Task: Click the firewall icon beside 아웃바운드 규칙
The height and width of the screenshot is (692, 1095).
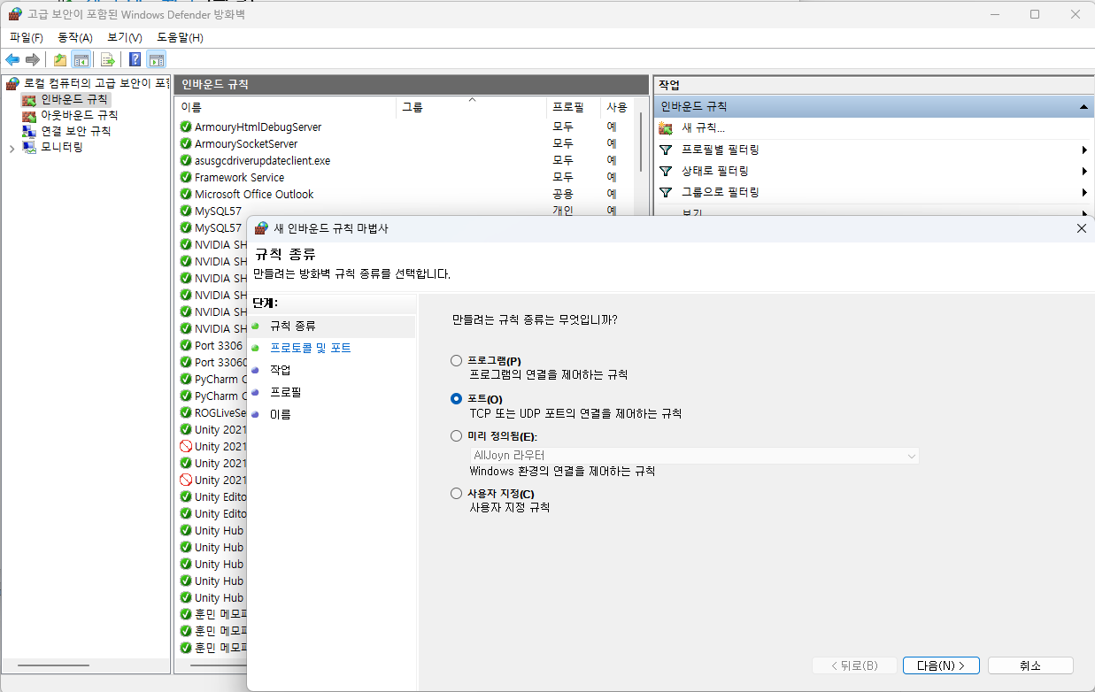Action: (x=29, y=115)
